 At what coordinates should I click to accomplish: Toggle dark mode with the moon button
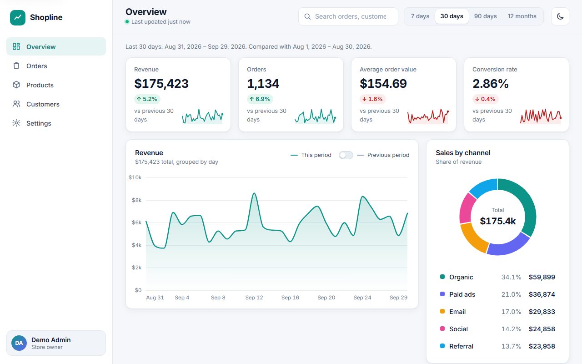click(x=560, y=16)
